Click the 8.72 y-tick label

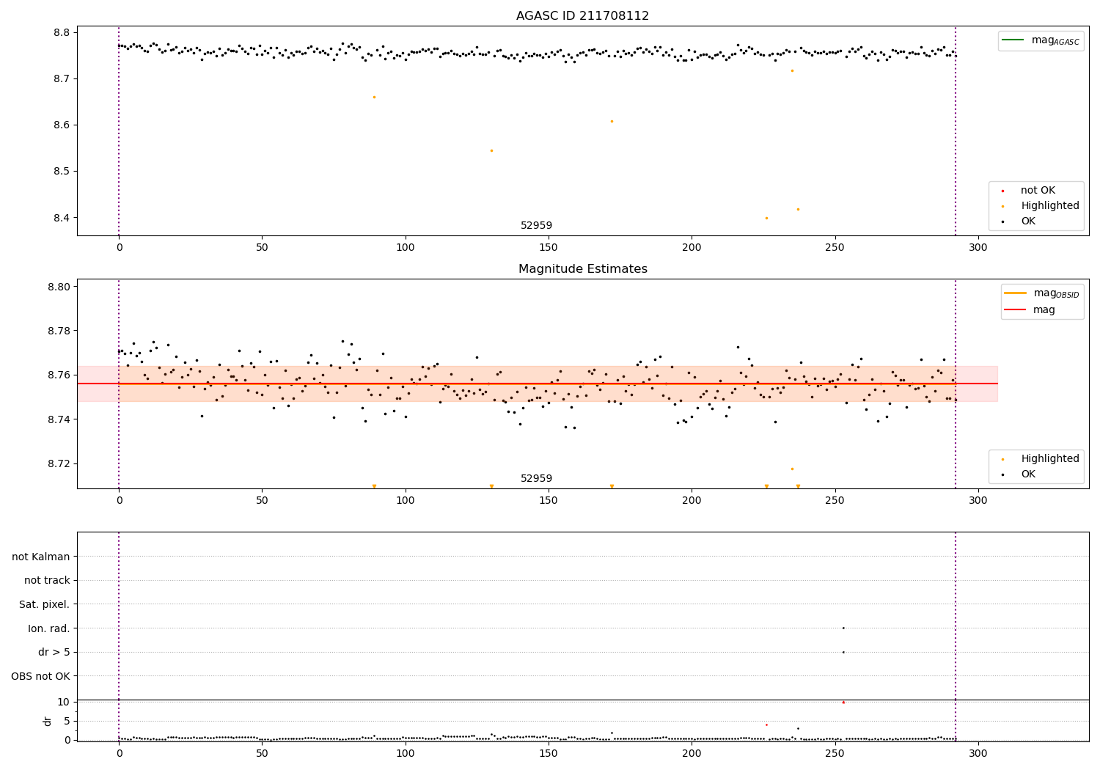(59, 464)
